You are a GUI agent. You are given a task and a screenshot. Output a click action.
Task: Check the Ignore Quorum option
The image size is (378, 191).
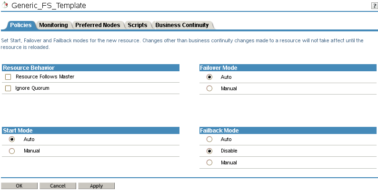click(x=8, y=88)
